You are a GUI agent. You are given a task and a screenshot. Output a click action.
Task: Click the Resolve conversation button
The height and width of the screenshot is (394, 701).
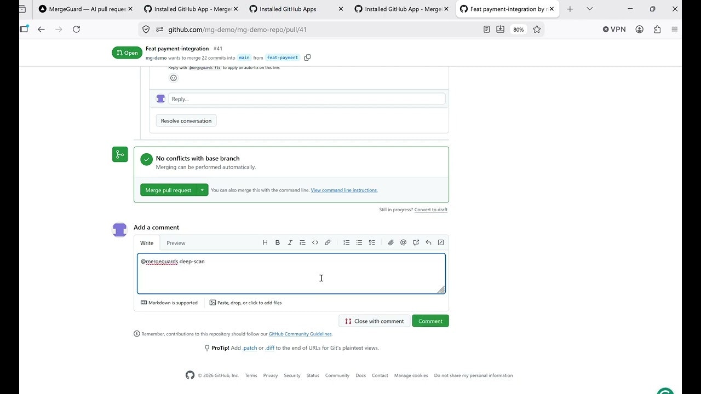click(x=186, y=121)
